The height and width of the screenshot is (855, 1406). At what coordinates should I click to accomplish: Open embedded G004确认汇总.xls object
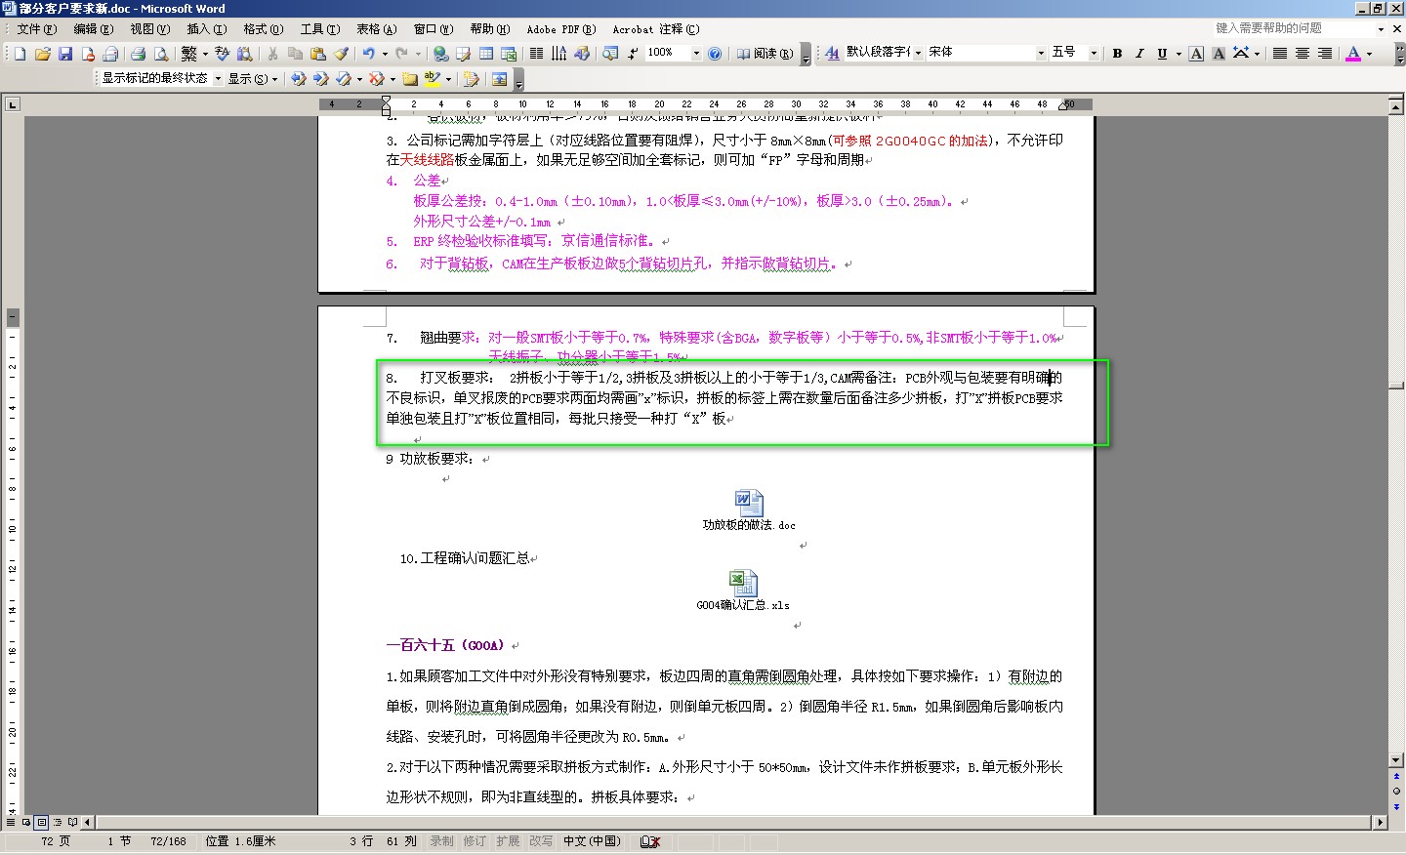743,590
